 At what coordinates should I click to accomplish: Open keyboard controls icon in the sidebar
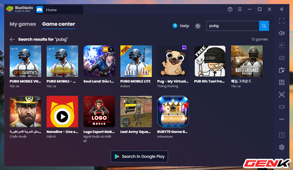pyautogui.click(x=282, y=58)
